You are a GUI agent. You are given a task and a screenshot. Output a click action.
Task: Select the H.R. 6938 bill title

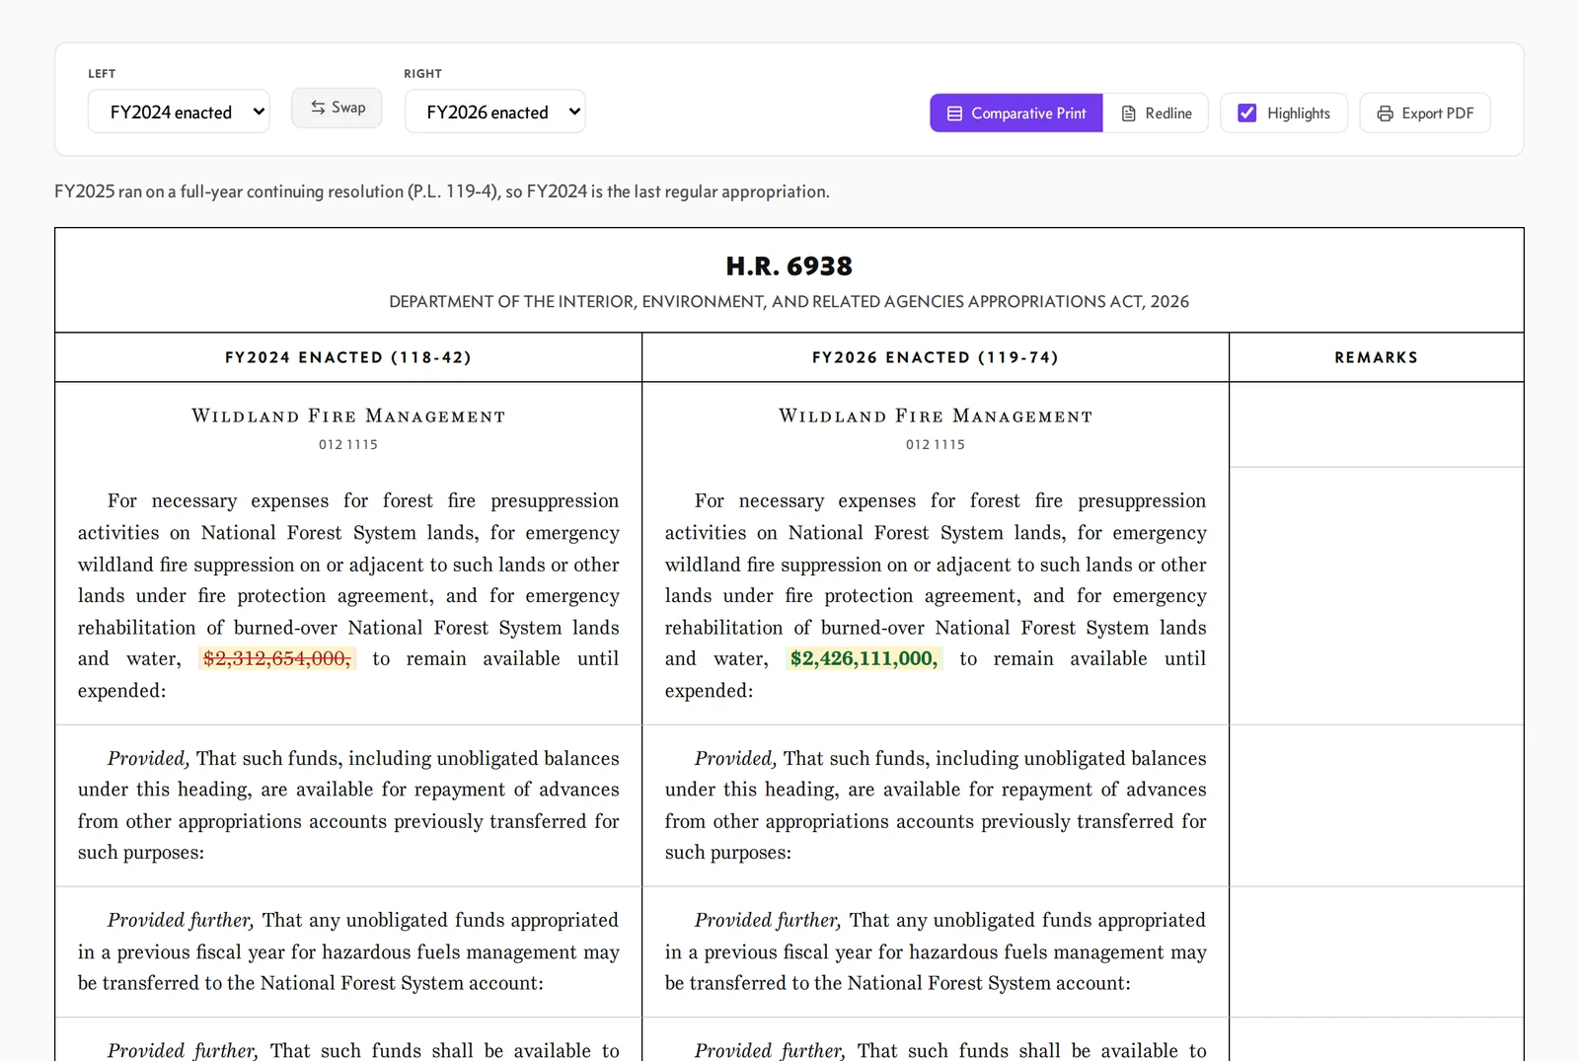click(789, 266)
